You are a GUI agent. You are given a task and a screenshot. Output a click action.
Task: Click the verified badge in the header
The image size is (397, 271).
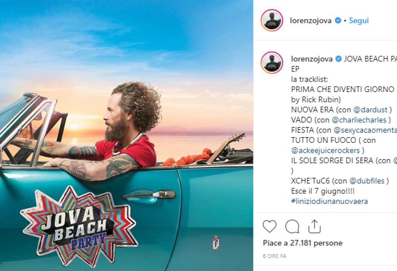tap(338, 20)
